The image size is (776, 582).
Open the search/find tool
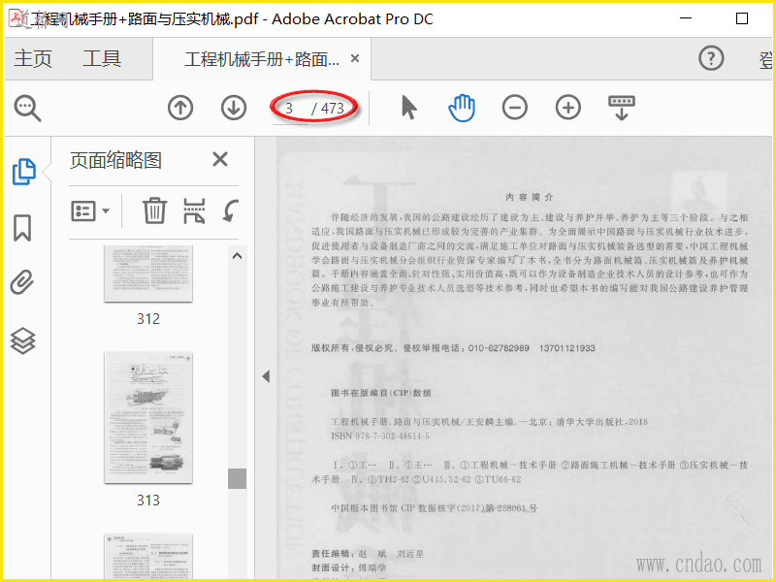tap(27, 108)
